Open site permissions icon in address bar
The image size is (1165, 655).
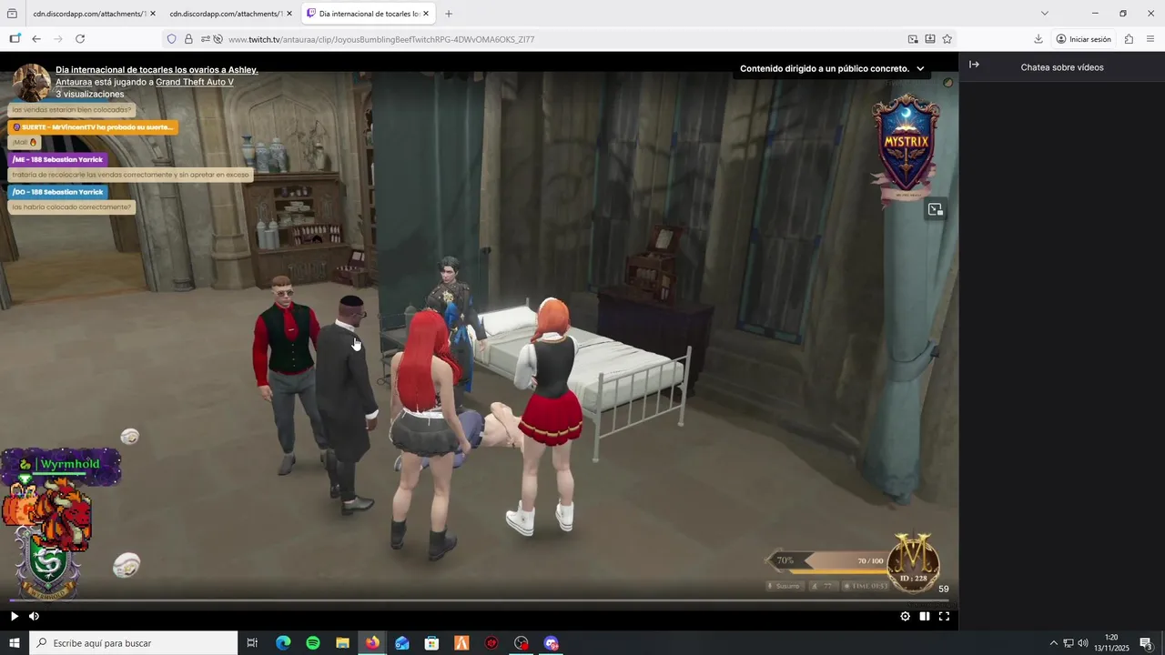click(206, 39)
